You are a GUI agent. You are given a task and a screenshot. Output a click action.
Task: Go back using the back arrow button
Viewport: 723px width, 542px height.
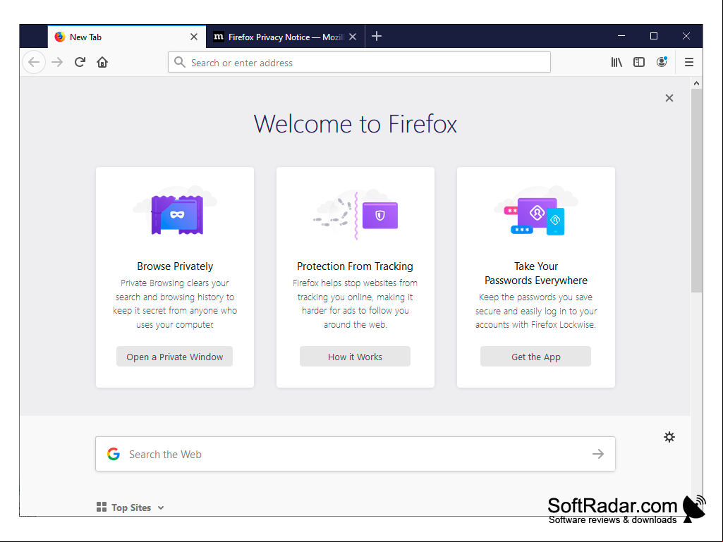(x=34, y=62)
